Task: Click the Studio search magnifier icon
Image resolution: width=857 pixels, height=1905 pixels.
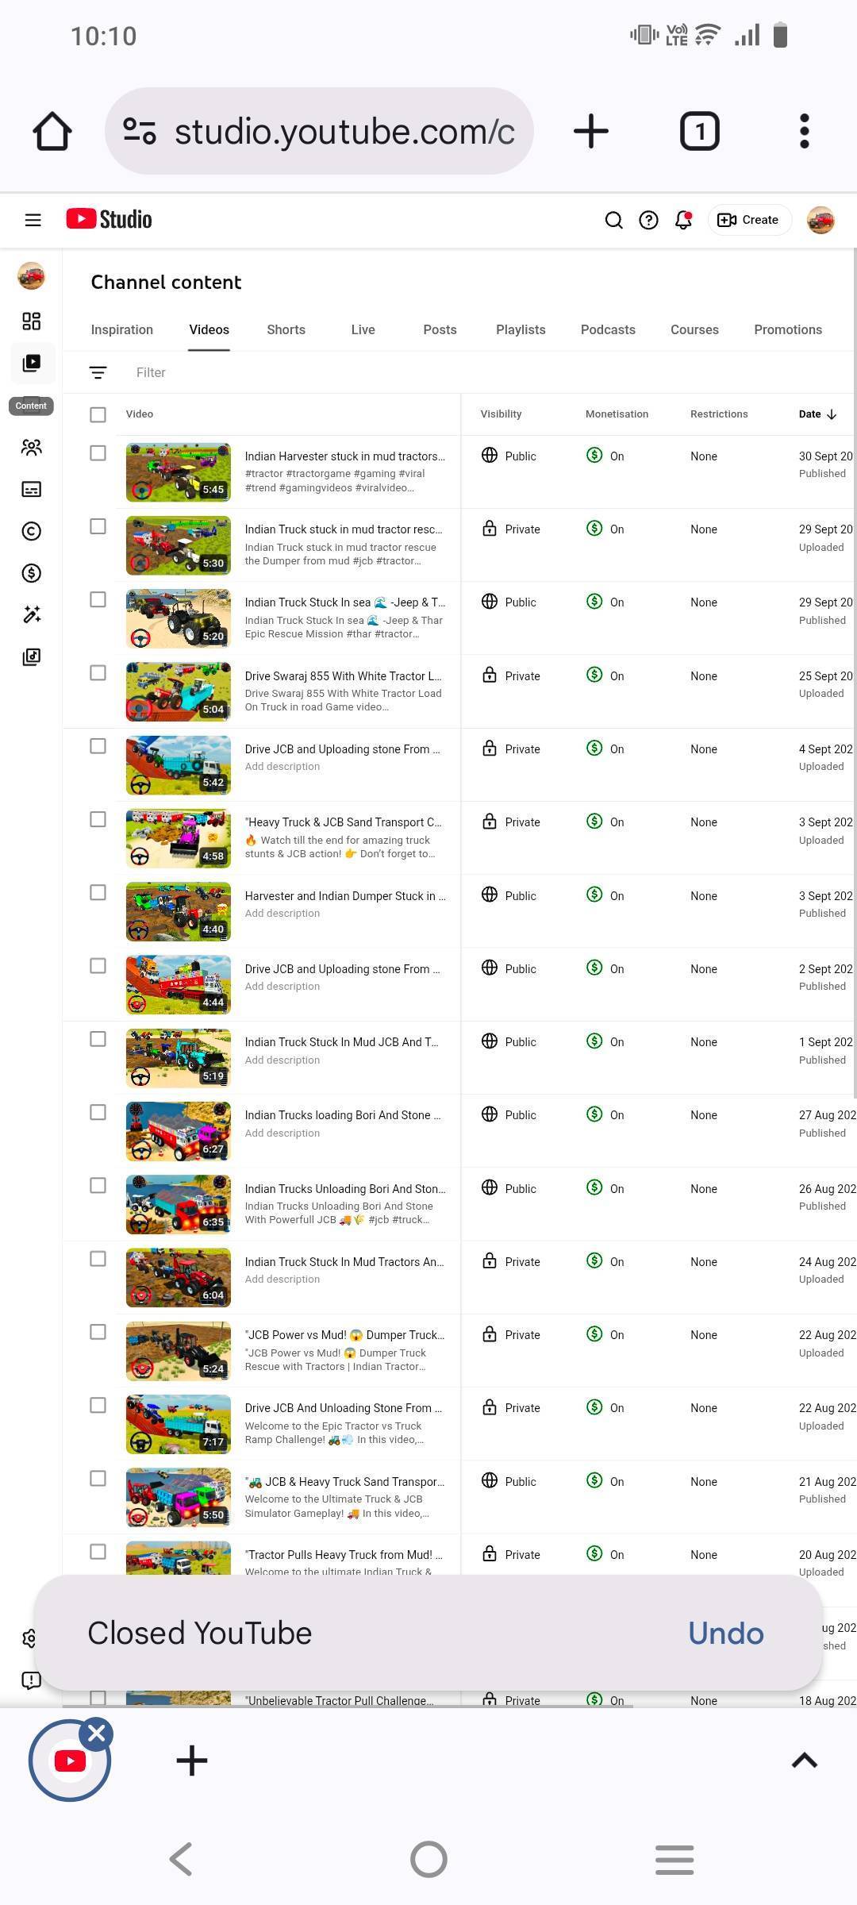Action: (x=613, y=220)
